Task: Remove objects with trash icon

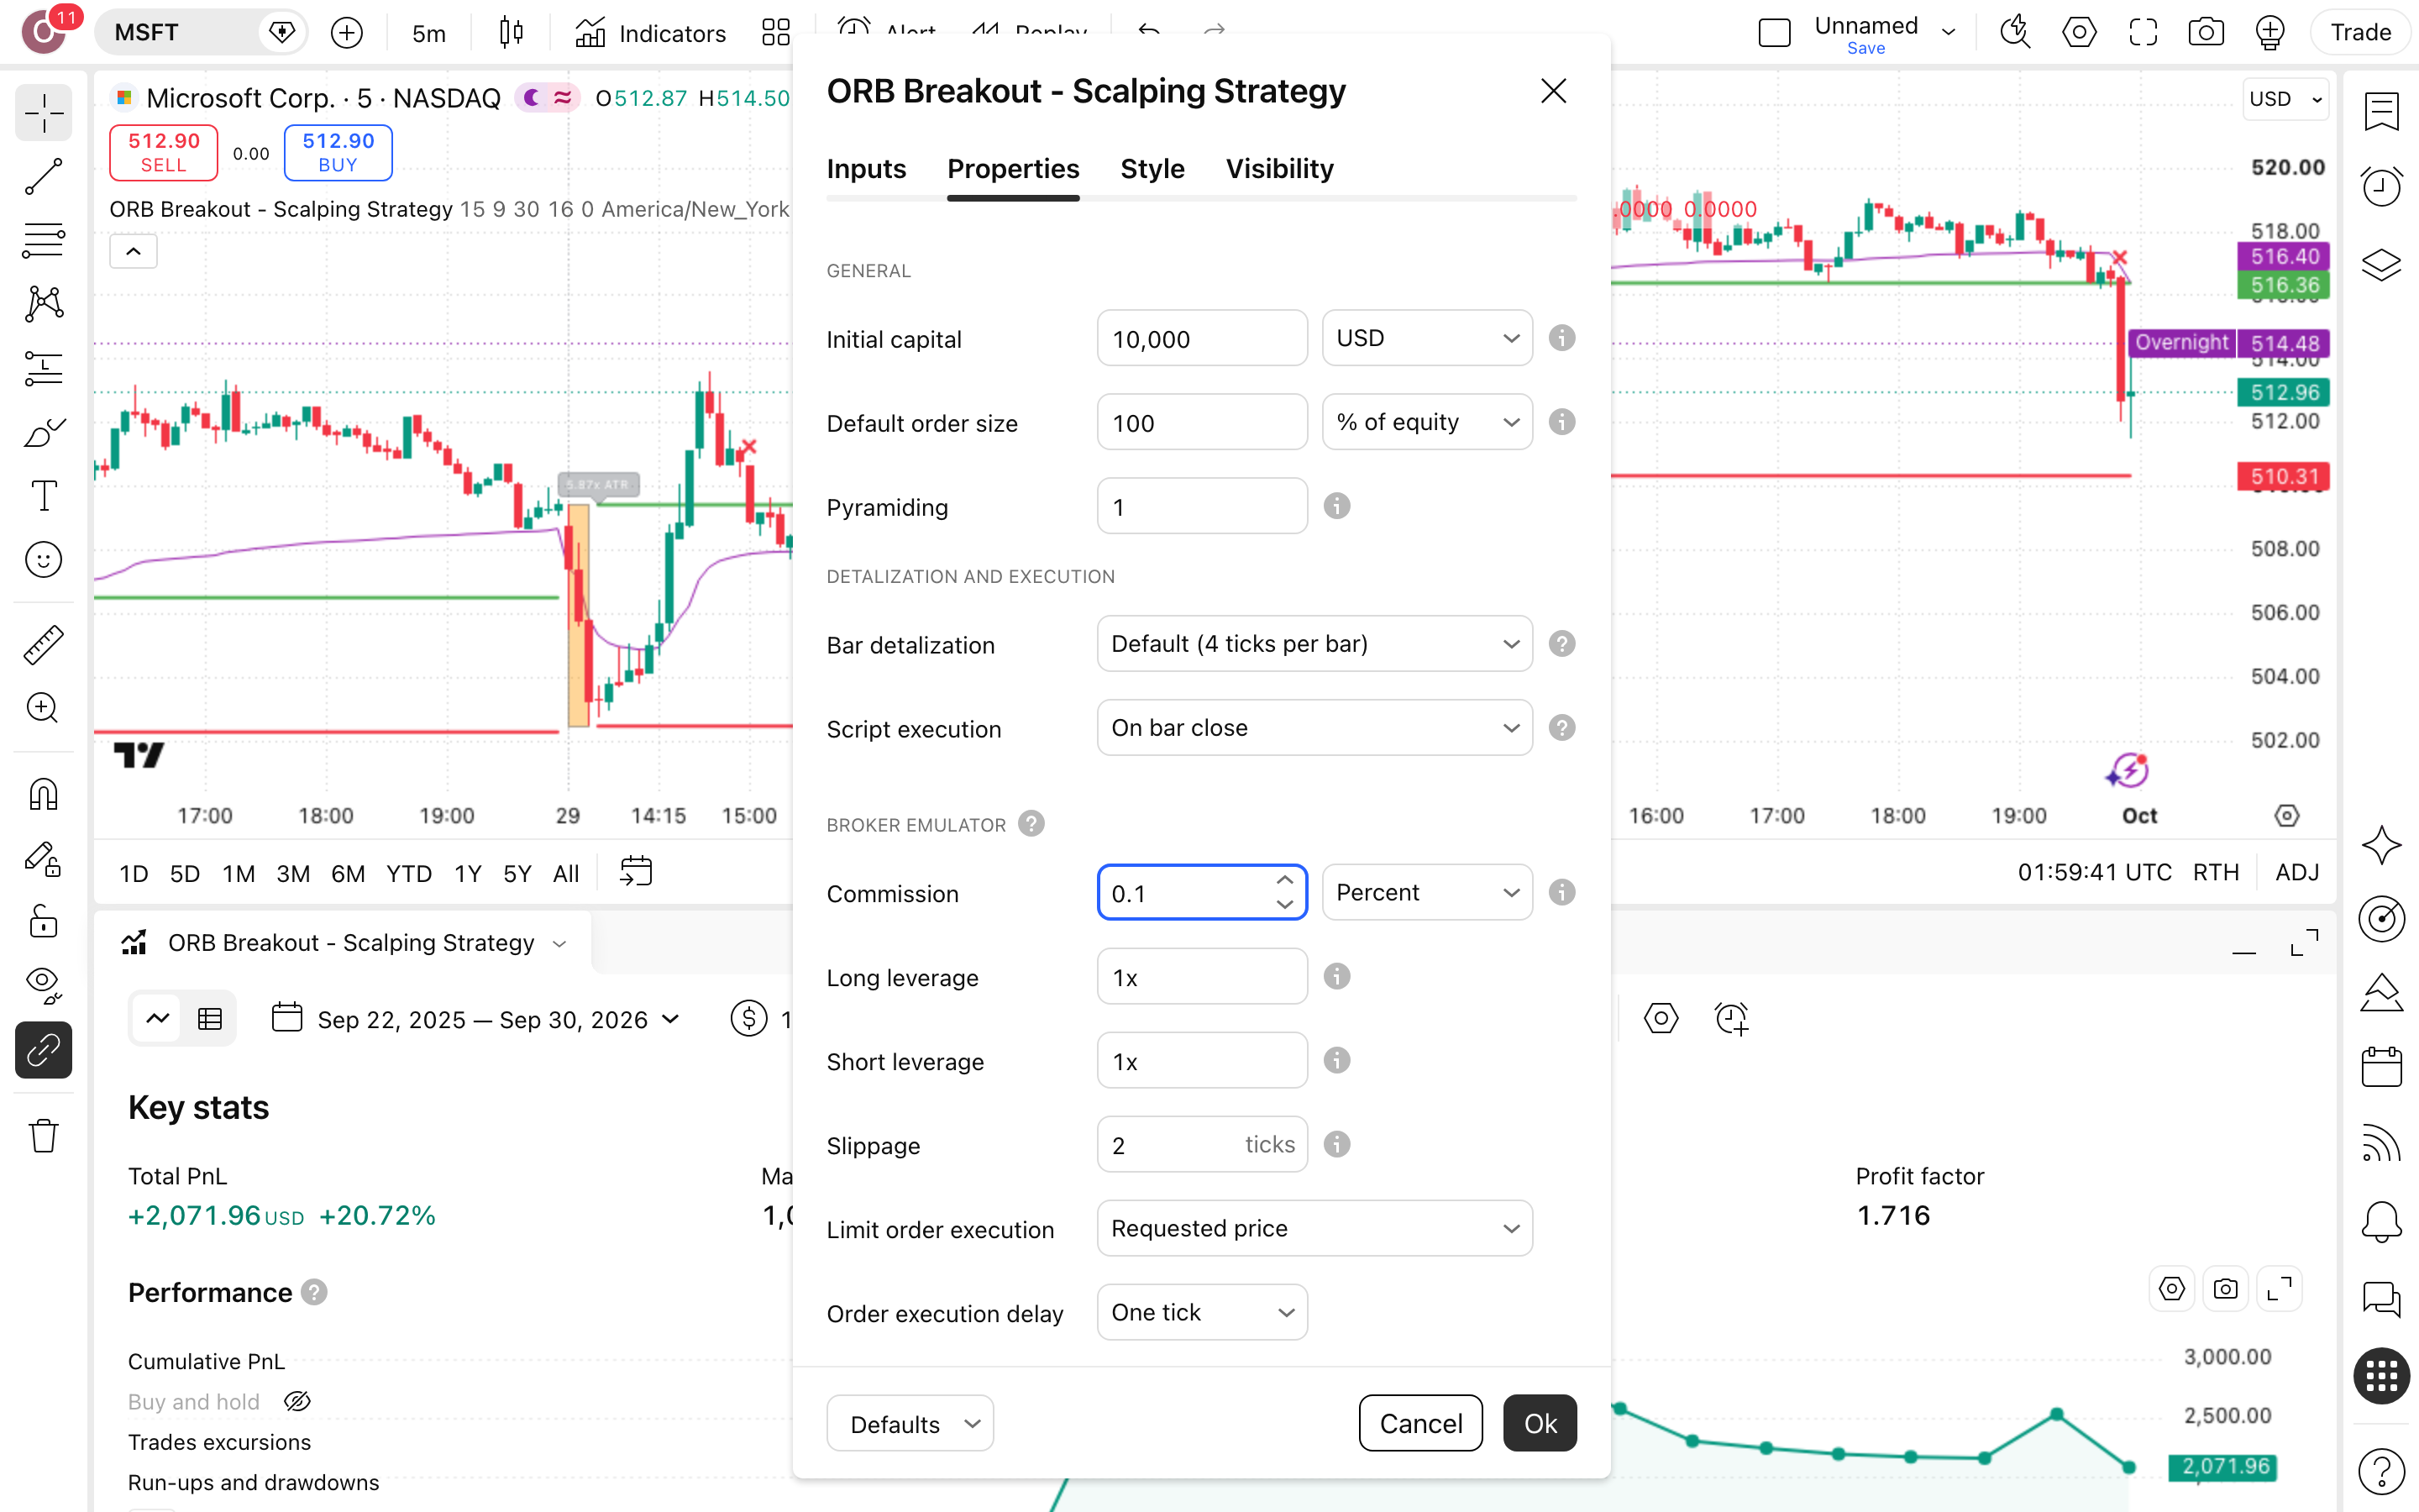Action: (x=43, y=1135)
